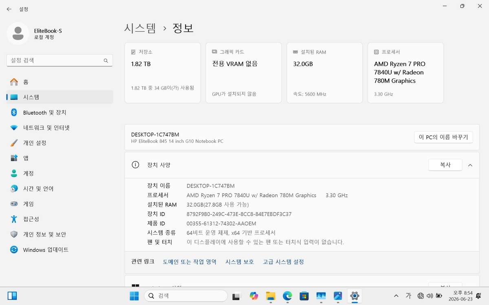Click the battery tray icon
The image size is (489, 305).
click(439, 296)
